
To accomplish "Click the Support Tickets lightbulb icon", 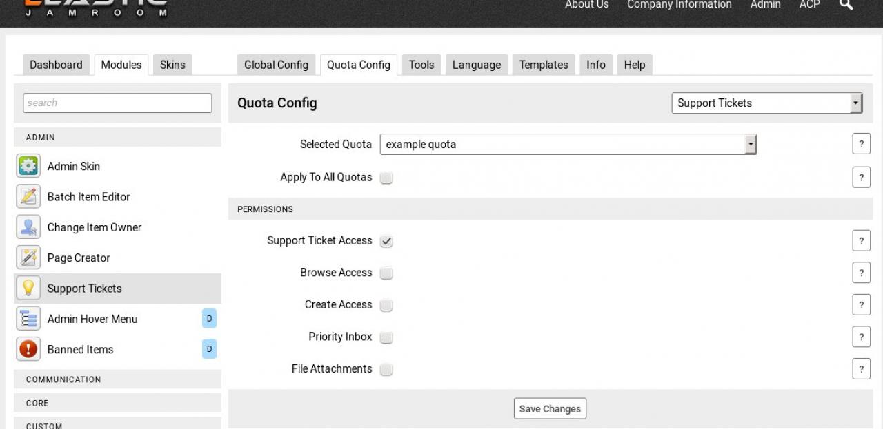I will click(28, 289).
